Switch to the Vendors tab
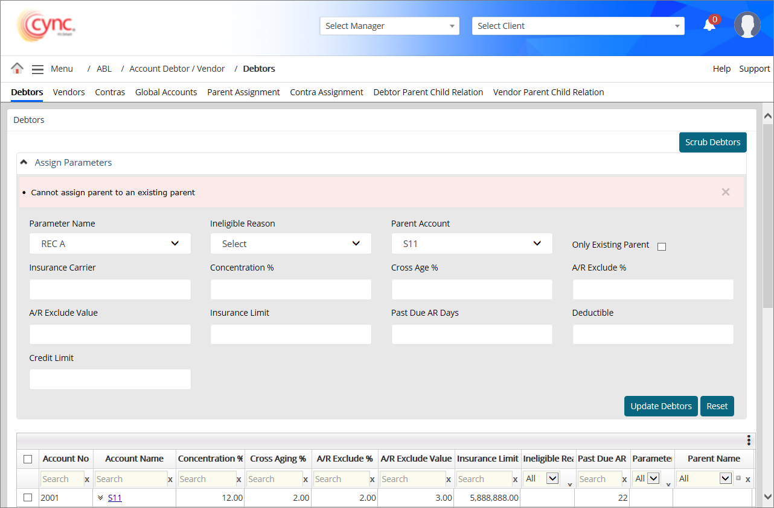The width and height of the screenshot is (774, 508). [69, 92]
